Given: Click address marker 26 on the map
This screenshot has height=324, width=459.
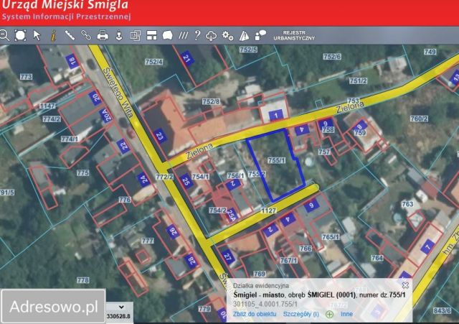Looking at the screenshot, I should [173, 231].
